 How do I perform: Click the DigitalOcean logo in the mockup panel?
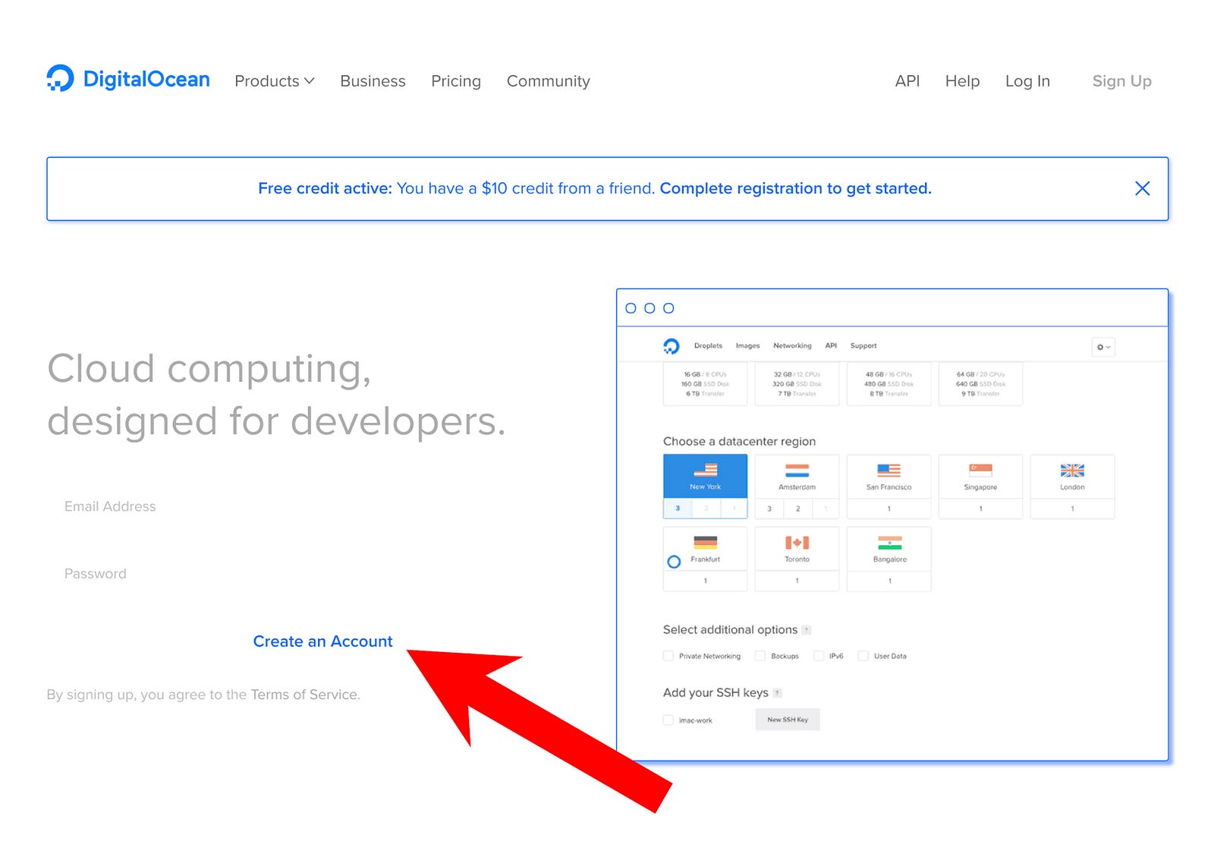[x=671, y=346]
